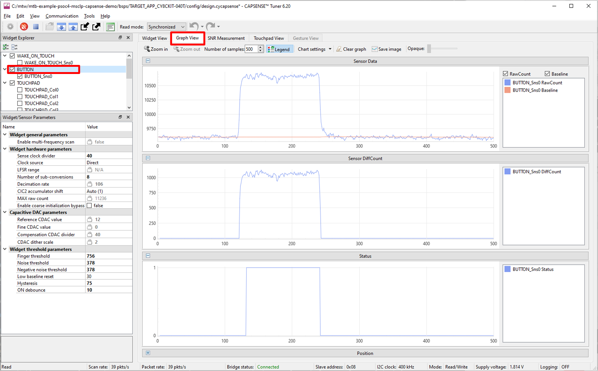Click Save image
Image resolution: width=598 pixels, height=371 pixels.
tap(387, 49)
